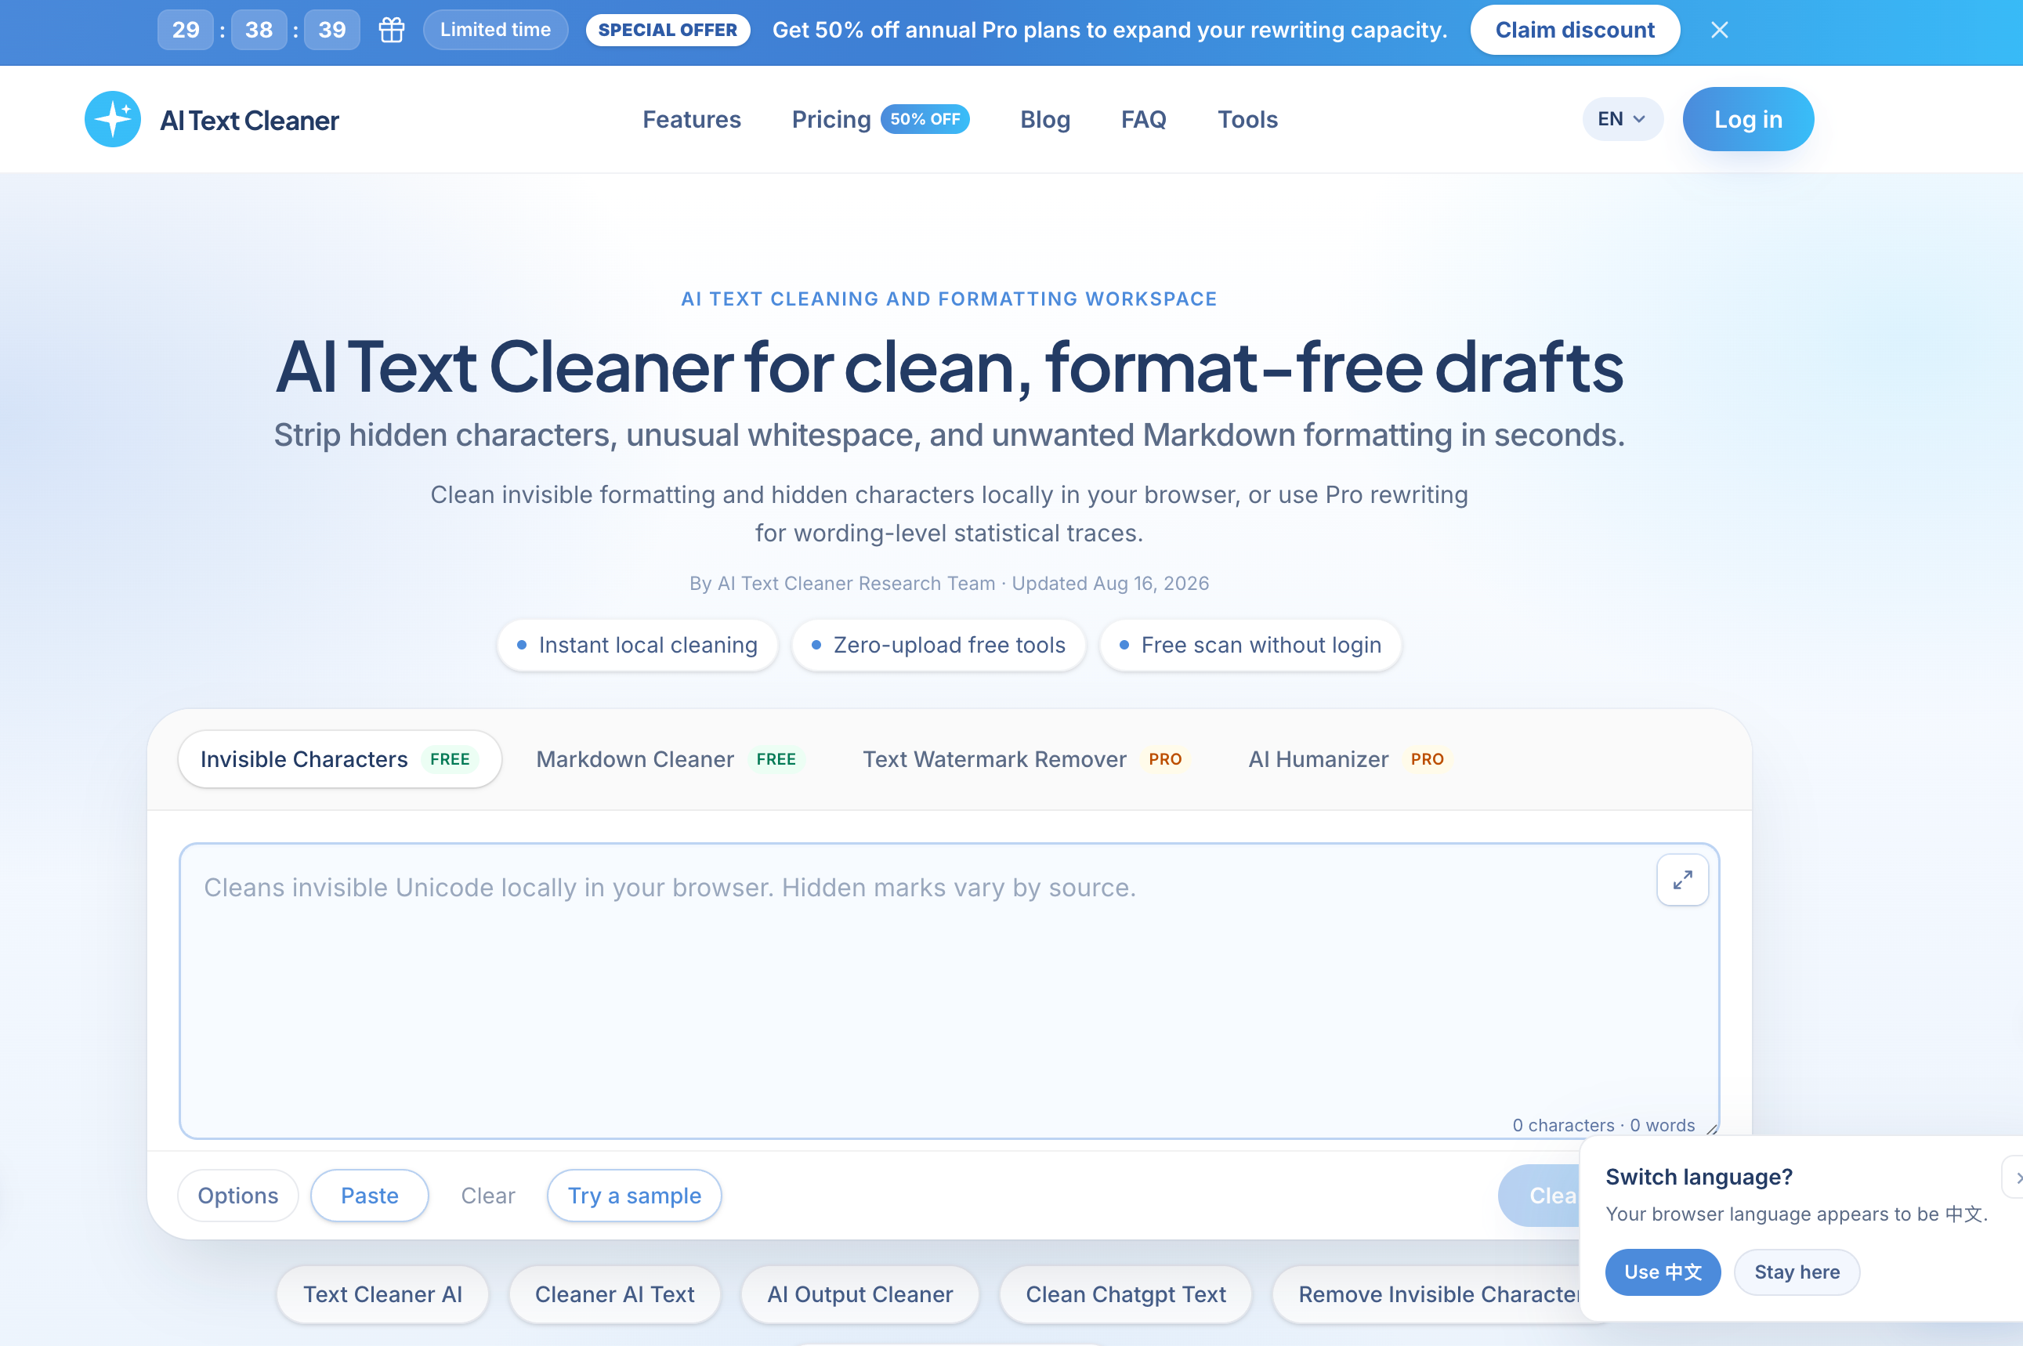This screenshot has width=2023, height=1346.
Task: Click the gift icon in promo banner
Action: [x=392, y=30]
